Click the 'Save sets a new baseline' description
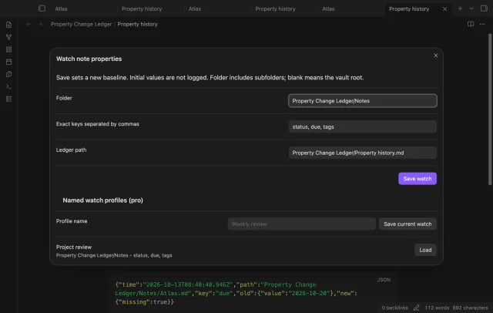This screenshot has width=493, height=313. pyautogui.click(x=210, y=77)
